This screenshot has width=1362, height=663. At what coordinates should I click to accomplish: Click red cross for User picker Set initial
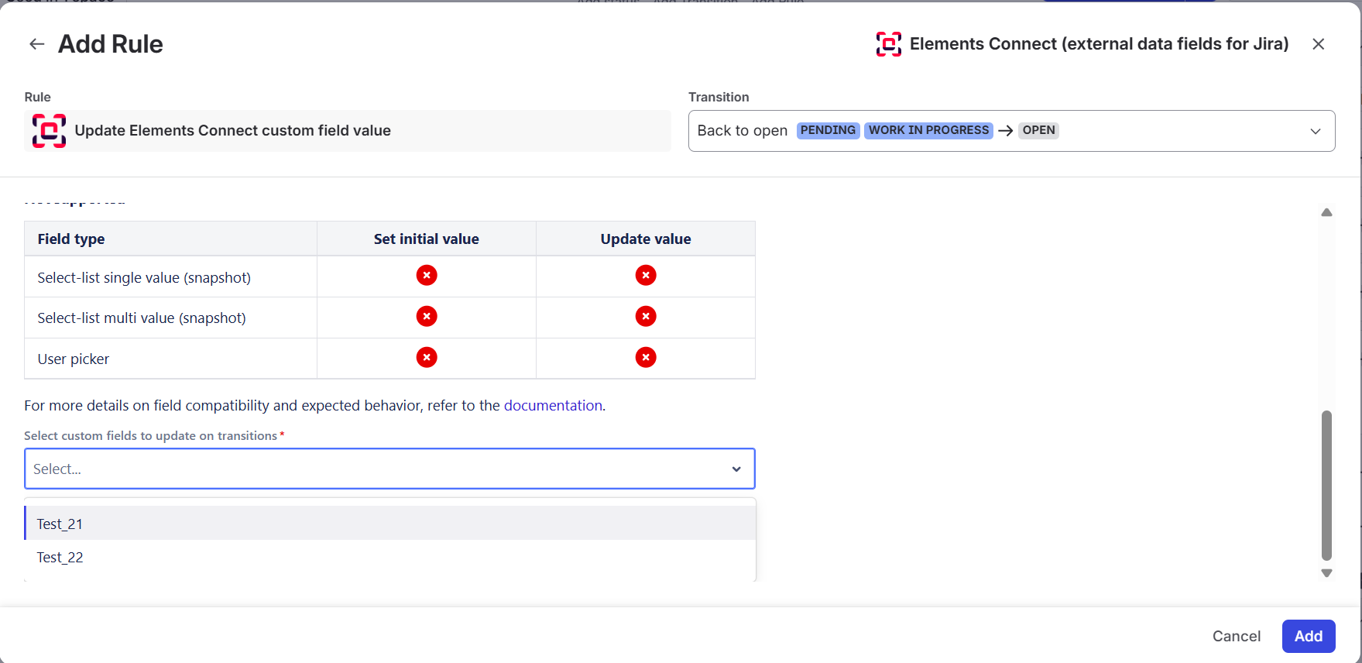(427, 357)
